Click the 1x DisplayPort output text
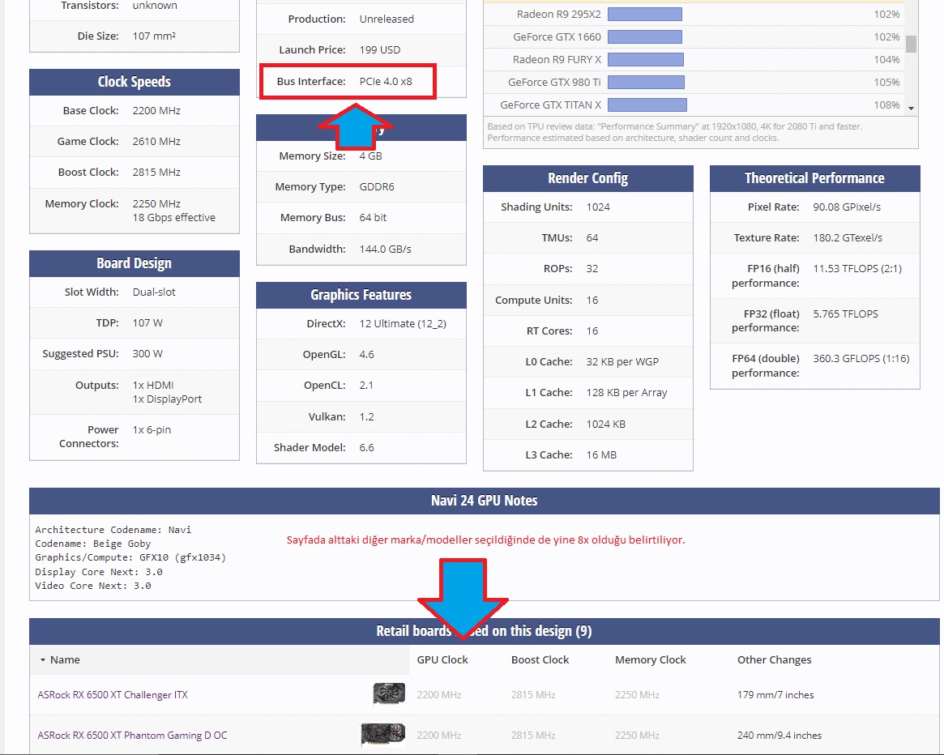 click(x=168, y=399)
